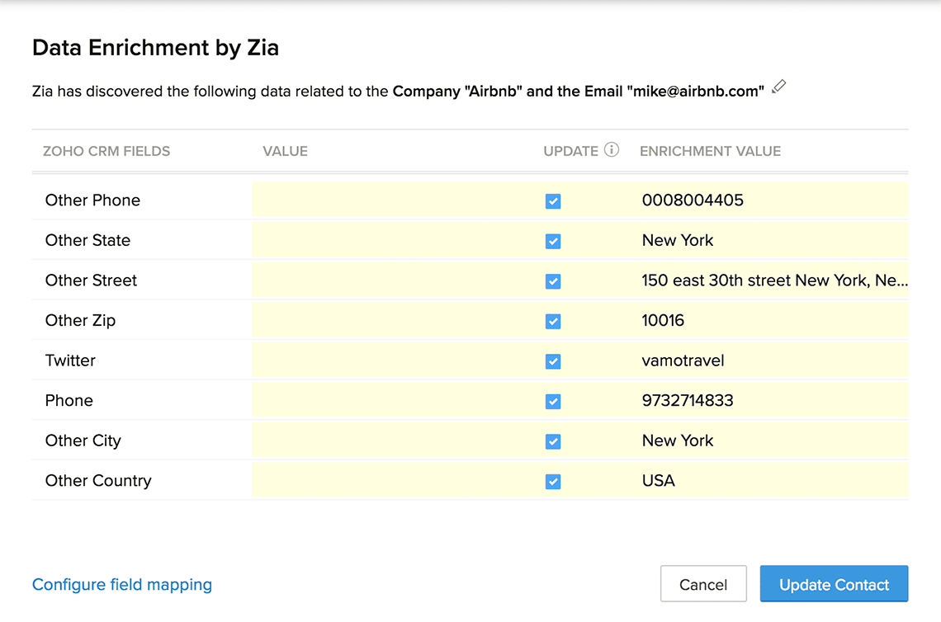Click the Update Contact button
The image size is (941, 622).
click(834, 583)
